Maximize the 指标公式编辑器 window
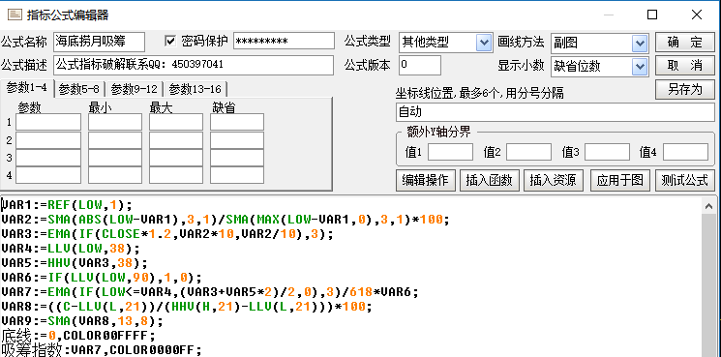 [652, 15]
